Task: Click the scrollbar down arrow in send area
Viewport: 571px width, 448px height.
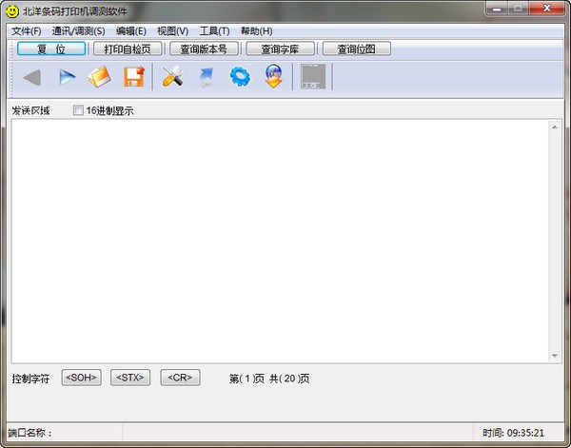Action: coord(554,356)
